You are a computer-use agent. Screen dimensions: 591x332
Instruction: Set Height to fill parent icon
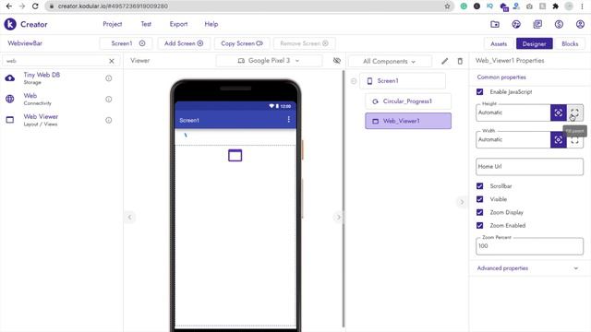point(574,113)
